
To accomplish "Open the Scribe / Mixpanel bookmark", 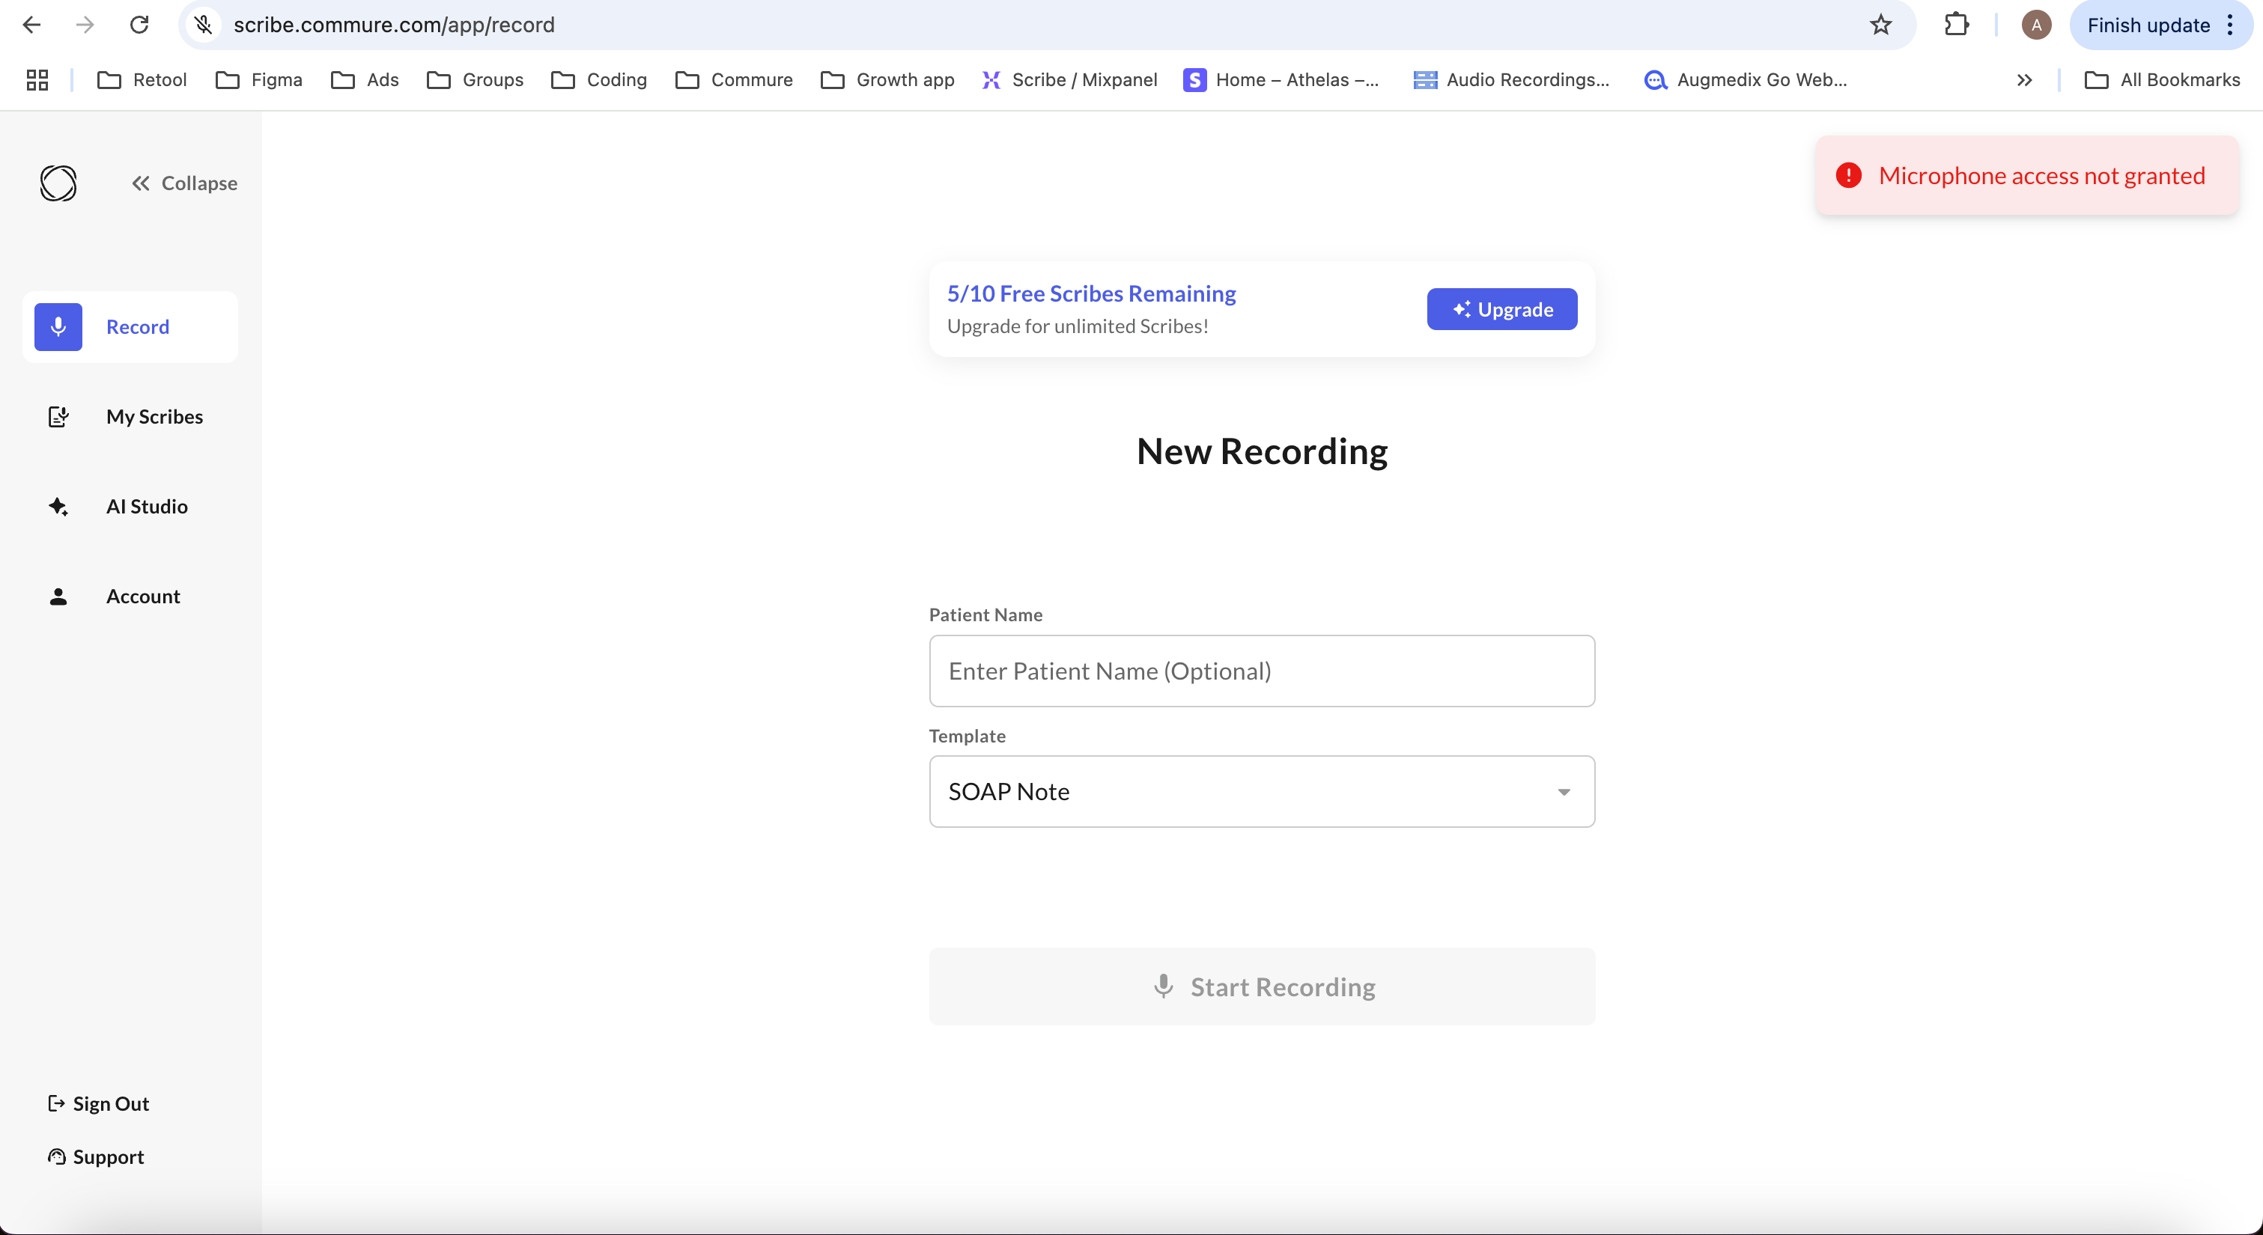I will tap(1069, 80).
